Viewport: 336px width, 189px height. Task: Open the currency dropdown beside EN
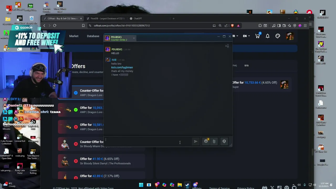coord(235,36)
